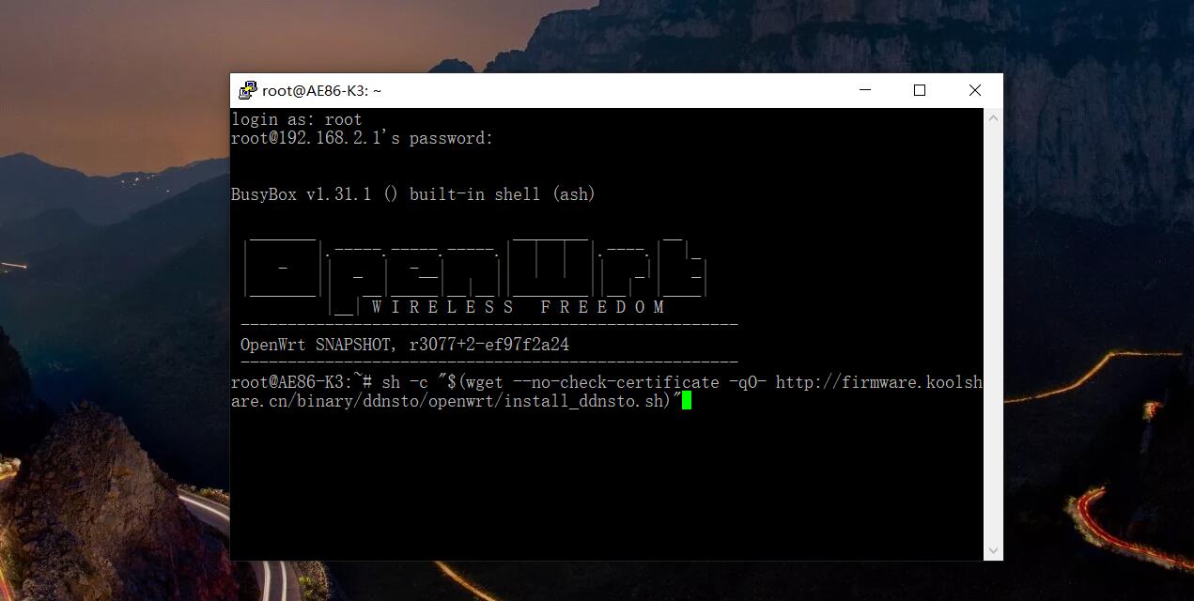Click the scrollbar up arrow icon
This screenshot has width=1194, height=601.
coord(993,117)
